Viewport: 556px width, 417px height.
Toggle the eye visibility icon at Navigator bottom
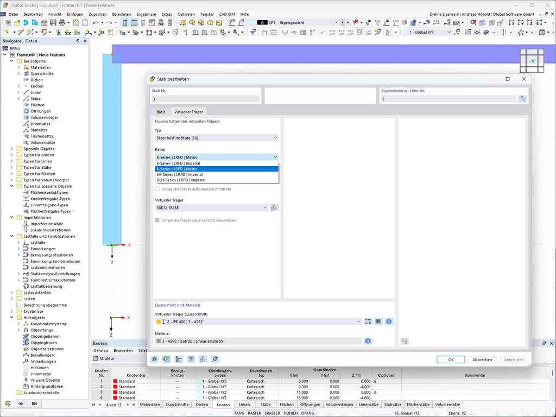(21, 403)
